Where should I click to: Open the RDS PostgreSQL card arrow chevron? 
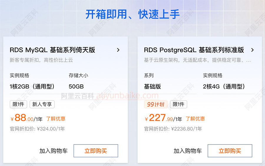tap(252, 50)
